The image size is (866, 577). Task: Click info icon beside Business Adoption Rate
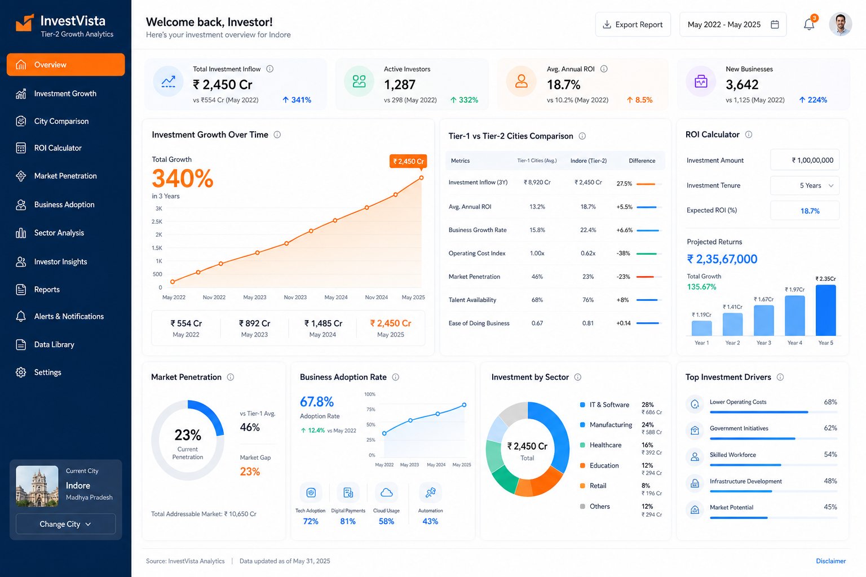395,377
